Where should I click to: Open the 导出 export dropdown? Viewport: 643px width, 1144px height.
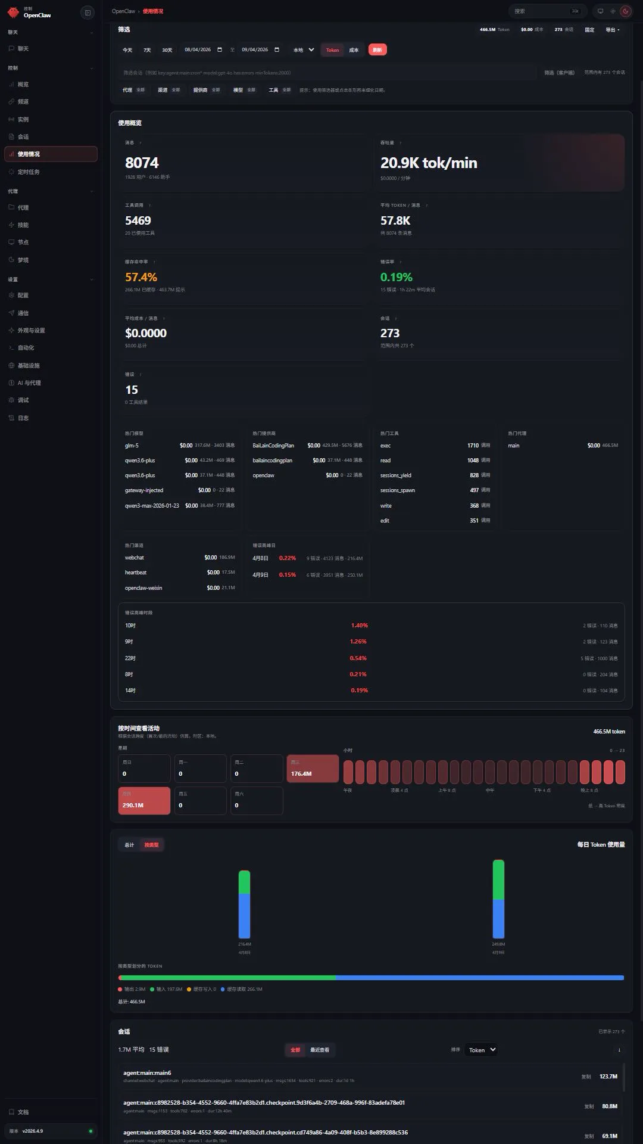(x=613, y=30)
